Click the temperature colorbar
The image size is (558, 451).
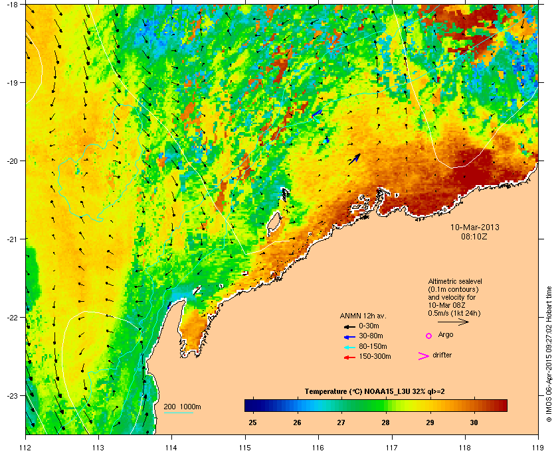pyautogui.click(x=376, y=405)
